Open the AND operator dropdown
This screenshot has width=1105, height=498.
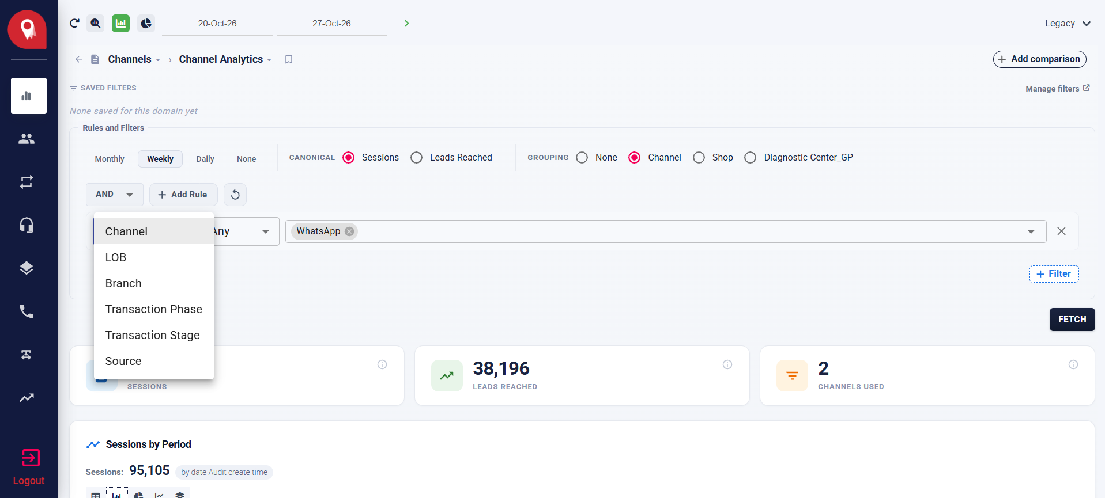click(115, 195)
